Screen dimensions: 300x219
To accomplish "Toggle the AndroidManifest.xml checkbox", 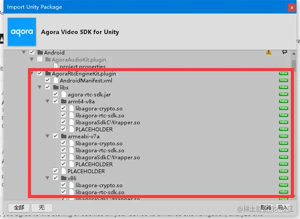I will 48,80.
